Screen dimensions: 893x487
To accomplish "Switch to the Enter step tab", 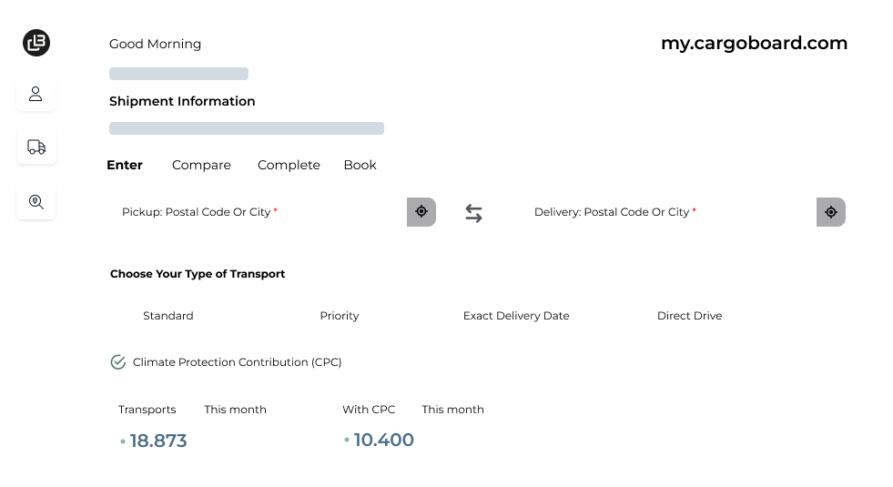I will (x=125, y=165).
